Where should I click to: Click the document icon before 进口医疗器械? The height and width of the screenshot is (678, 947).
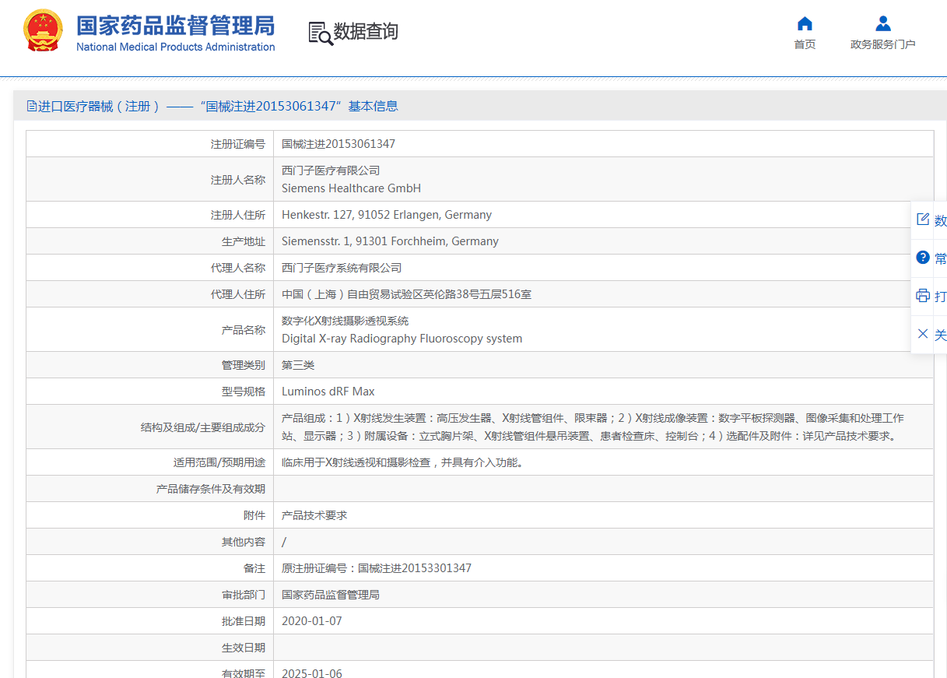pos(32,106)
